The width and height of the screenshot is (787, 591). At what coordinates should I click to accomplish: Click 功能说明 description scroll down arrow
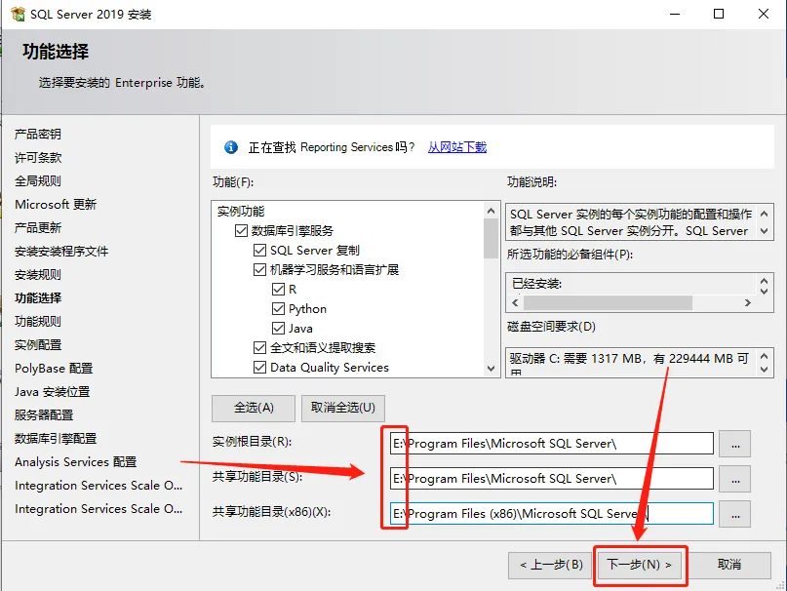[x=764, y=231]
